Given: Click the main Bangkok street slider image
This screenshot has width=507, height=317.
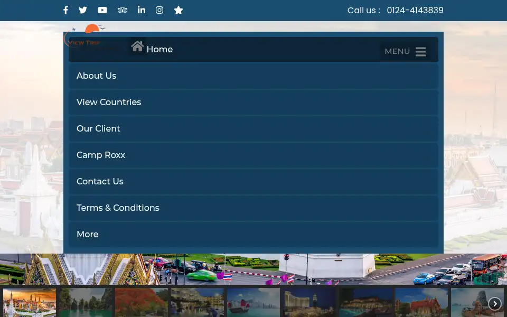Looking at the screenshot, I should (253, 269).
